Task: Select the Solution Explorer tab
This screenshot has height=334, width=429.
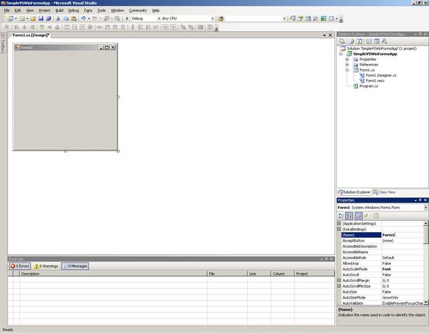Action: tap(354, 192)
